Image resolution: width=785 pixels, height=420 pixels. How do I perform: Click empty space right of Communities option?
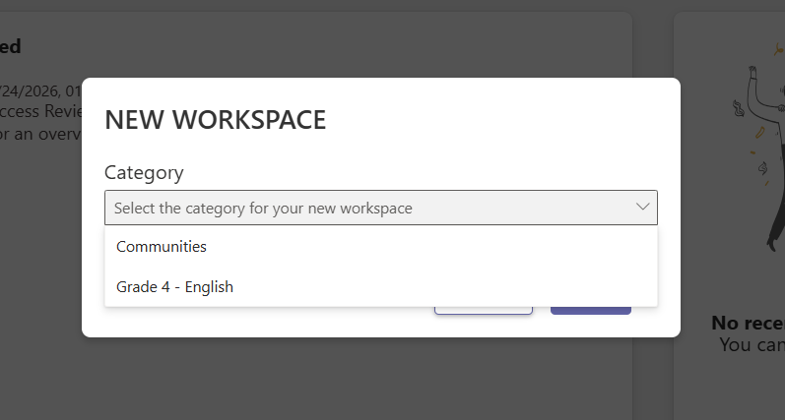pyautogui.click(x=430, y=247)
